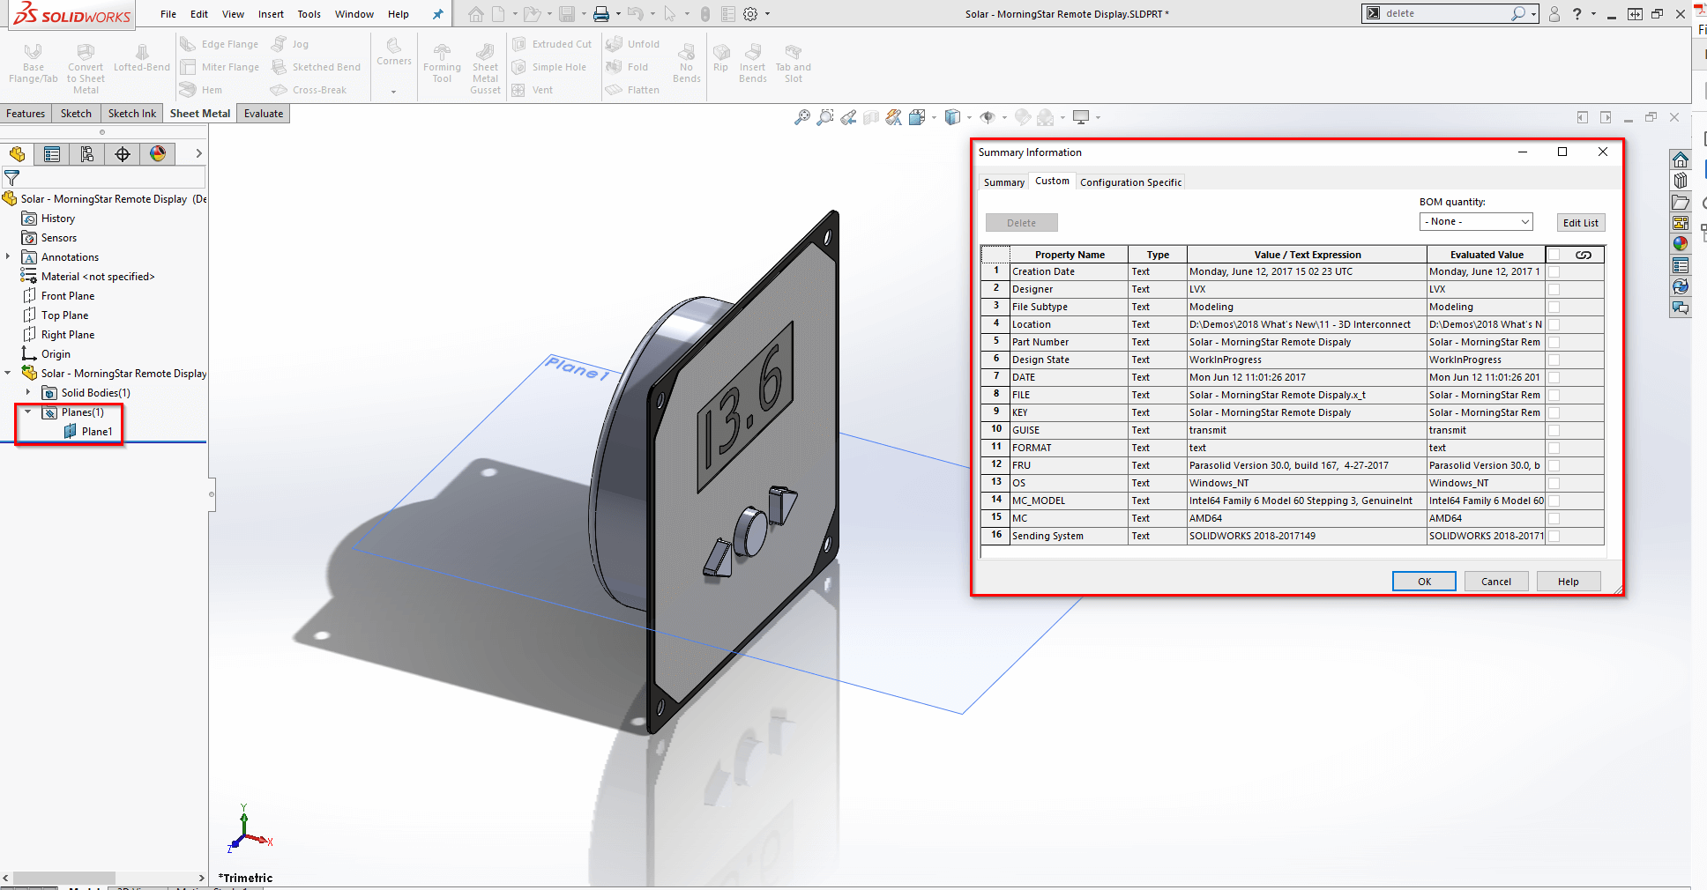
Task: Collapse the Planes(1) folder
Action: [28, 412]
